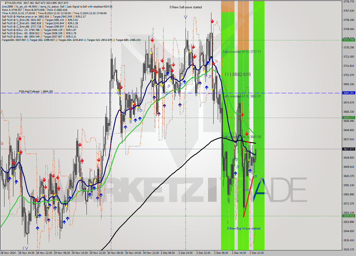
Task: Click 'FSB-HighToBreak | 3684.281' line label
Action: click(x=36, y=91)
